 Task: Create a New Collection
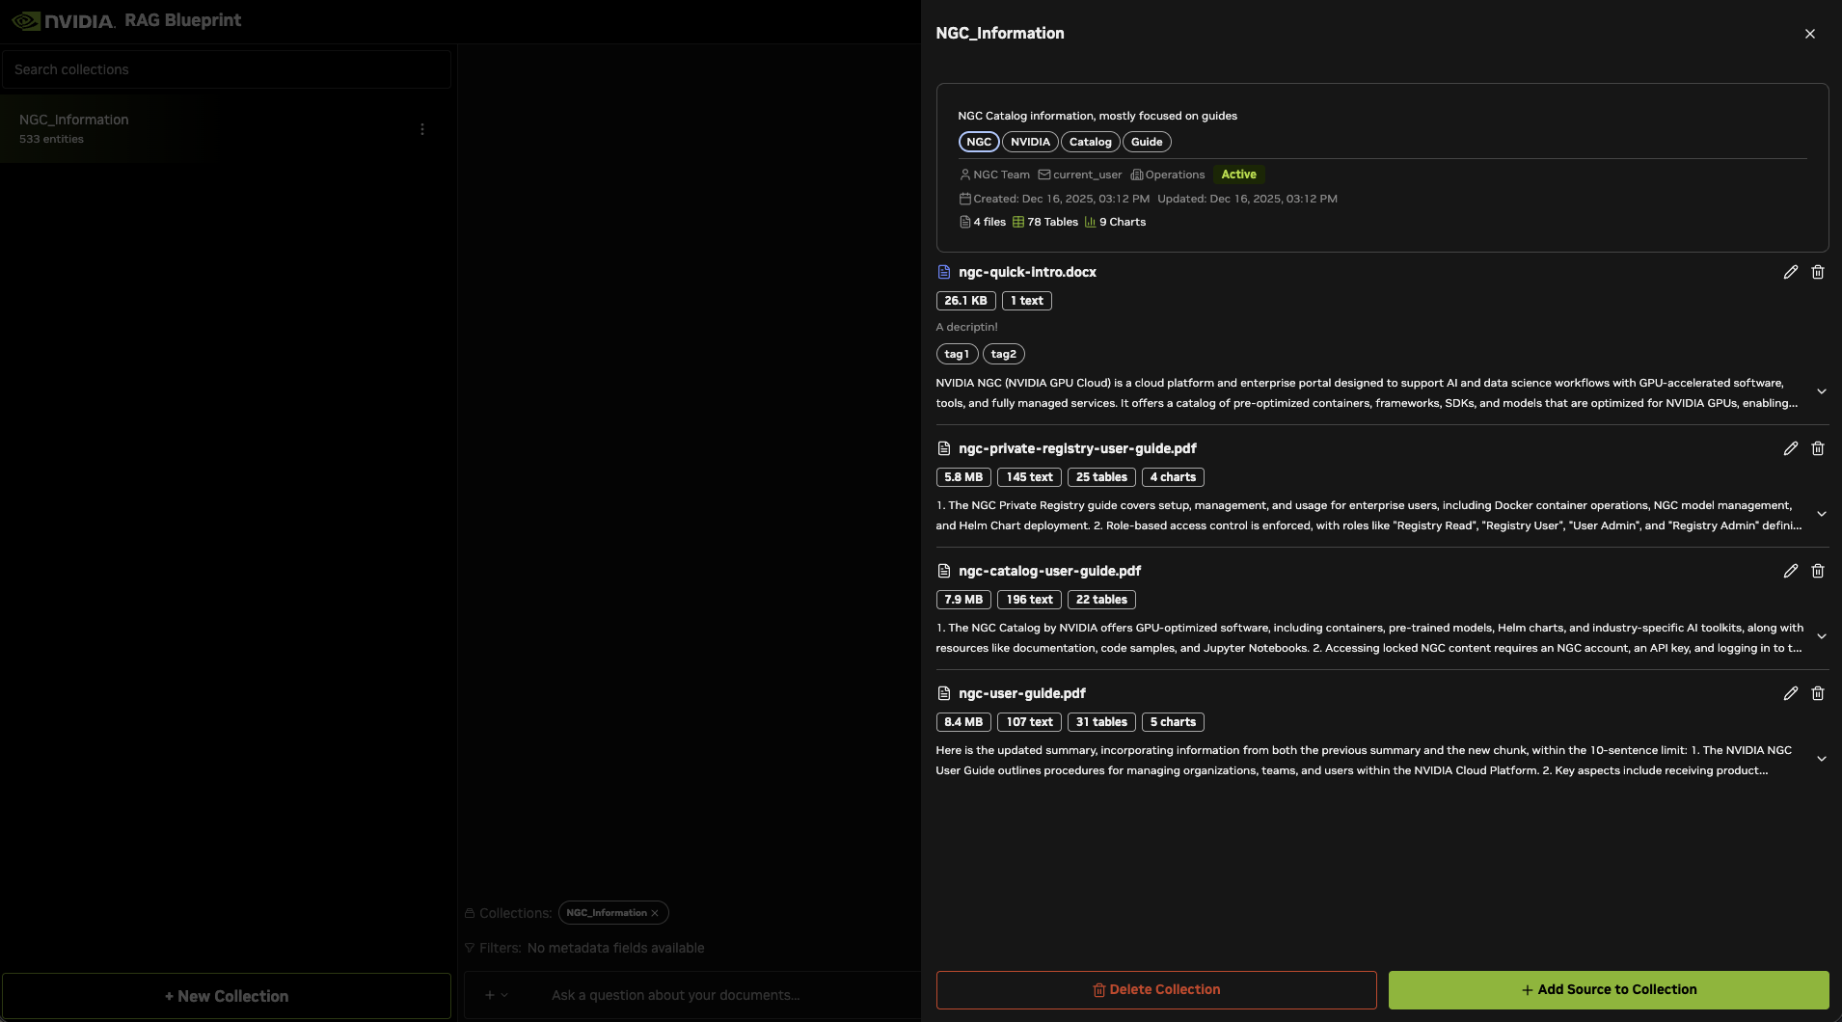click(x=227, y=997)
